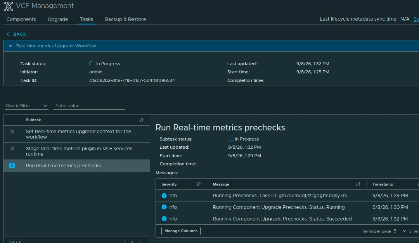Click subtask Start time '9/8/26, 1:29 PM'

tap(244, 156)
